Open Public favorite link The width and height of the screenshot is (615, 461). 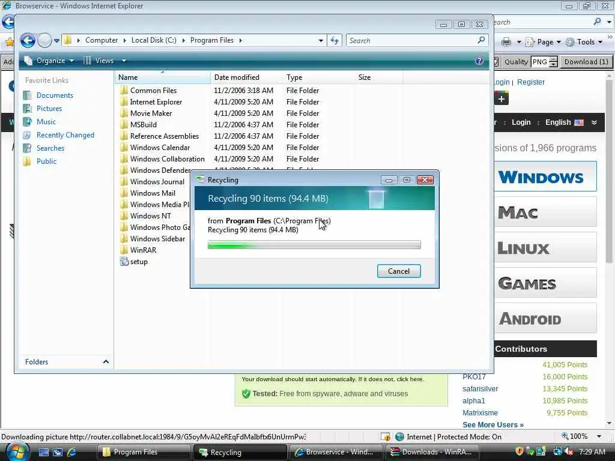click(46, 161)
